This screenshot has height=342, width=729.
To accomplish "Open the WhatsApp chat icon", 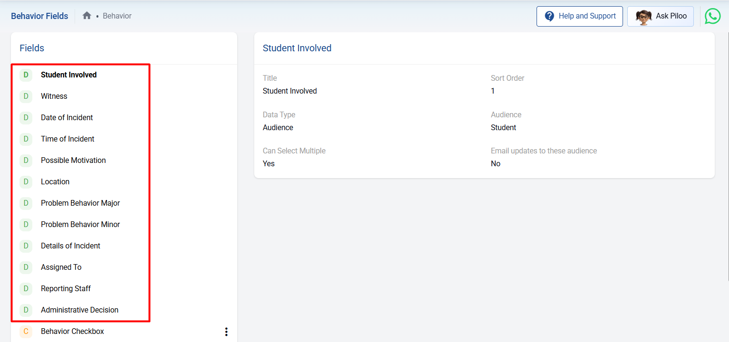I will (x=712, y=16).
